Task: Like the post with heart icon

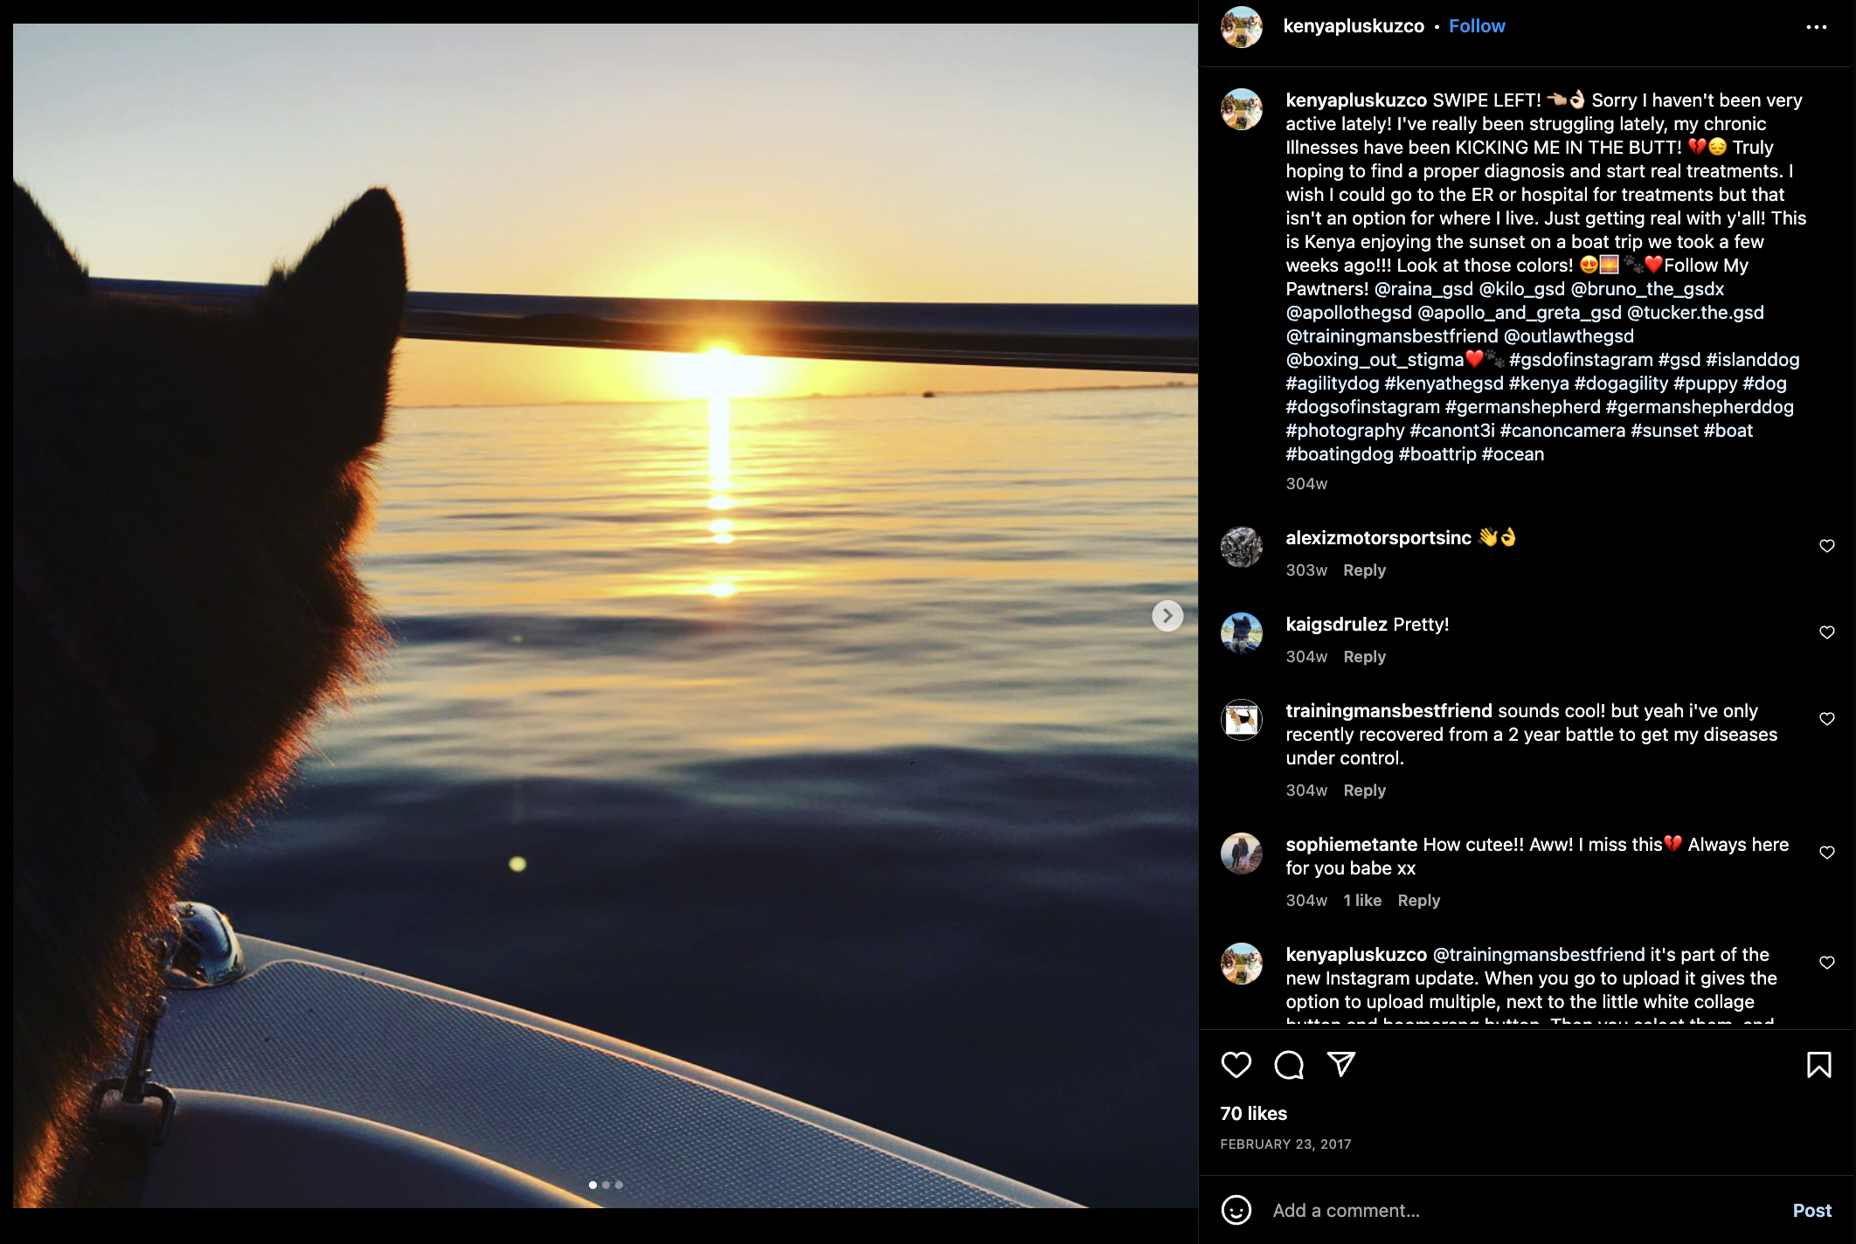Action: click(x=1236, y=1065)
